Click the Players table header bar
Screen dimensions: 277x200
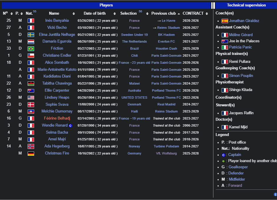tap(106, 5)
